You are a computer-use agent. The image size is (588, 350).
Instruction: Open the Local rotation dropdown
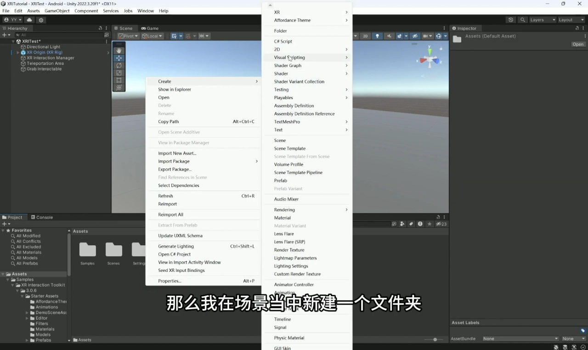pyautogui.click(x=152, y=36)
